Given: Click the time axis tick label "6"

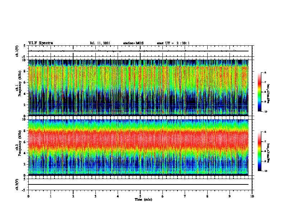Looking at the screenshot, I should [x=163, y=196].
